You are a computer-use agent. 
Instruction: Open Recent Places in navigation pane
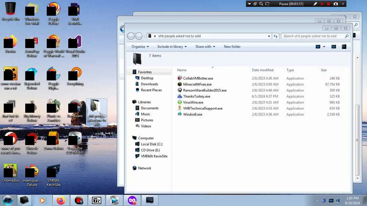click(x=148, y=90)
